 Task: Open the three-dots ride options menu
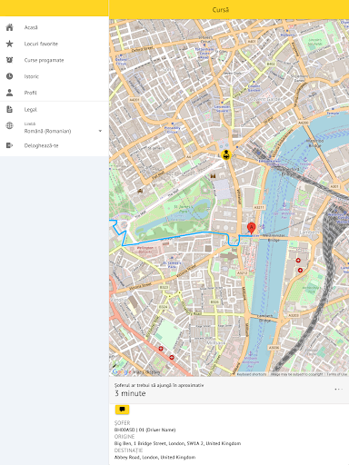[x=338, y=389]
